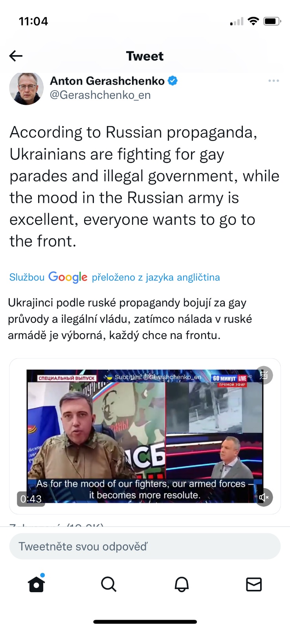Image resolution: width=290 pixels, height=630 pixels.
Task: Tap the Czech translated tweet text
Action: (x=130, y=319)
